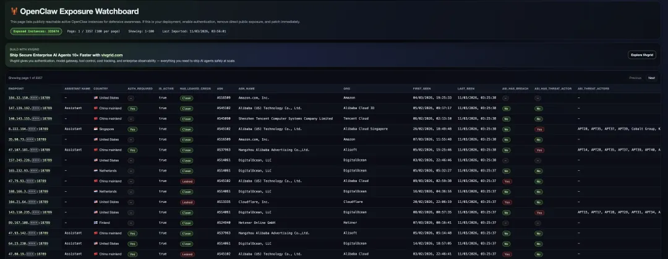The image size is (668, 259).
Task: Click the Previous page button
Action: [635, 78]
